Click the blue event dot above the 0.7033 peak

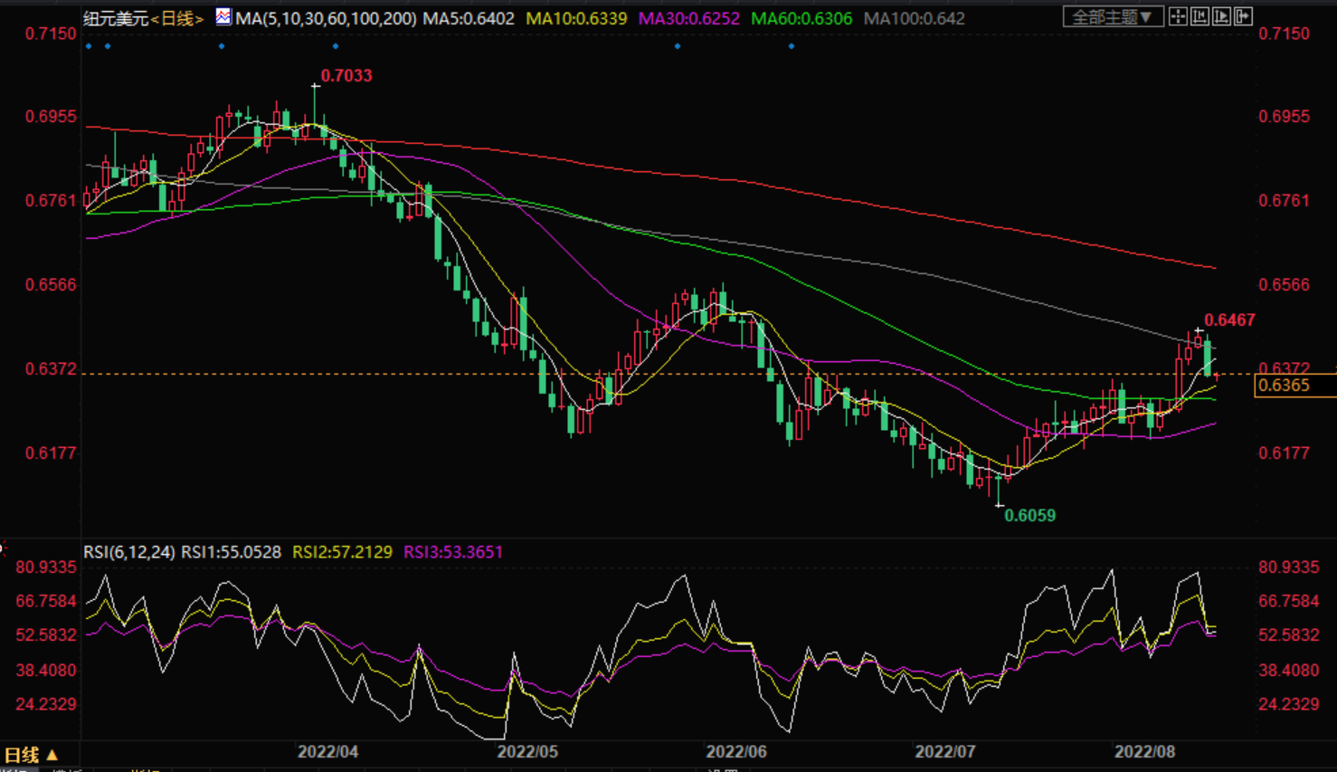coord(336,46)
